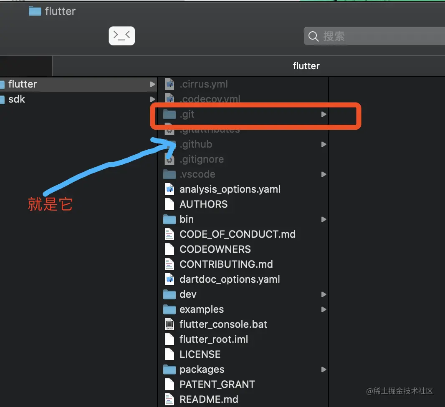Viewport: 445px width, 407px height.
Task: Select the sdk folder in left column
Action: tap(78, 99)
